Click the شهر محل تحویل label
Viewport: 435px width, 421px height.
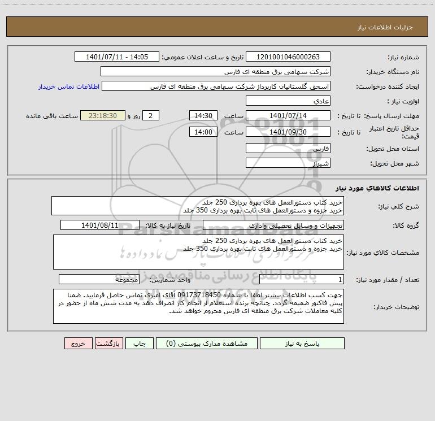pos(395,163)
